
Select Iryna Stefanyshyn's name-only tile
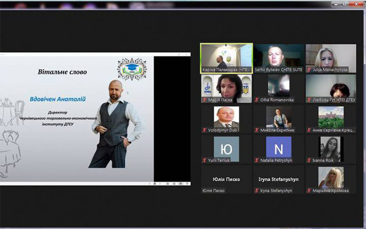pyautogui.click(x=278, y=179)
